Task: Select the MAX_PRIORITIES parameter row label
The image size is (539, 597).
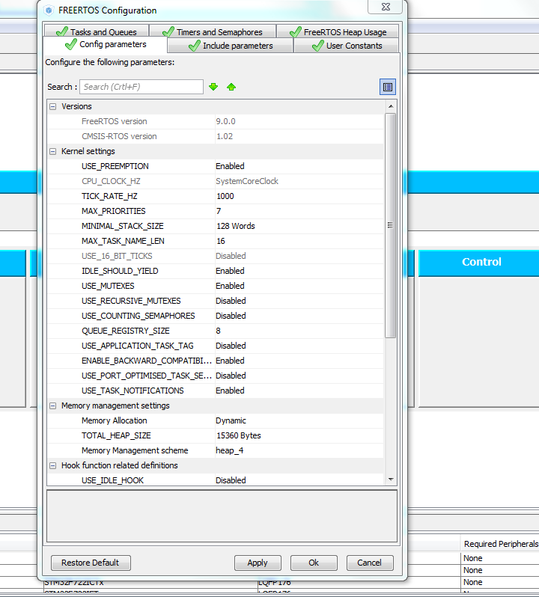Action: pyautogui.click(x=114, y=211)
